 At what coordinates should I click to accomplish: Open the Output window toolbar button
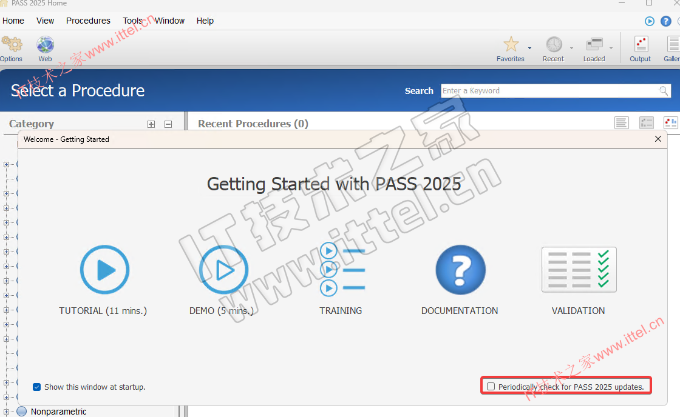pyautogui.click(x=641, y=49)
